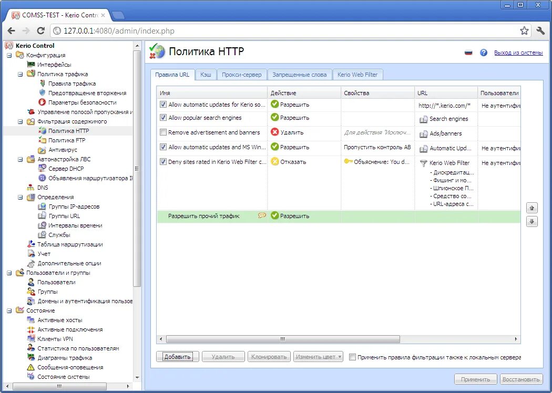The width and height of the screenshot is (552, 393).
Task: Click the rules table horizontal scrollbar thumb
Action: pyautogui.click(x=283, y=339)
